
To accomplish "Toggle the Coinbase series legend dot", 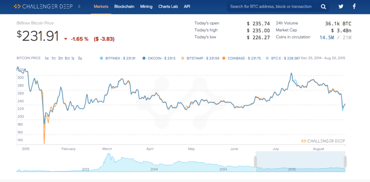I will [x=224, y=58].
